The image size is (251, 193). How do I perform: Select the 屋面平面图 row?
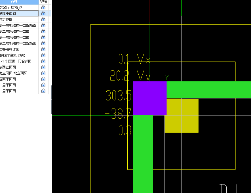click(19, 79)
